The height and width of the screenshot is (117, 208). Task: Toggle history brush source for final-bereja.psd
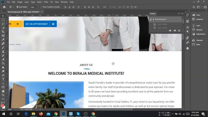(150, 19)
